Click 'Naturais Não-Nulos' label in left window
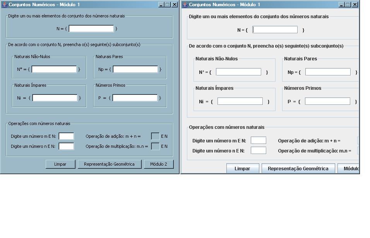370x238 pixels. (x=32, y=57)
